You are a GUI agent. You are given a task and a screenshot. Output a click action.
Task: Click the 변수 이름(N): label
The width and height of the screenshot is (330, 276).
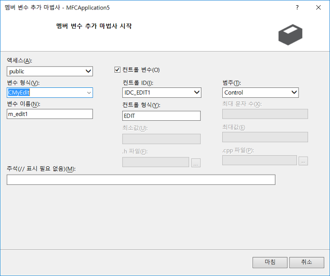click(24, 104)
